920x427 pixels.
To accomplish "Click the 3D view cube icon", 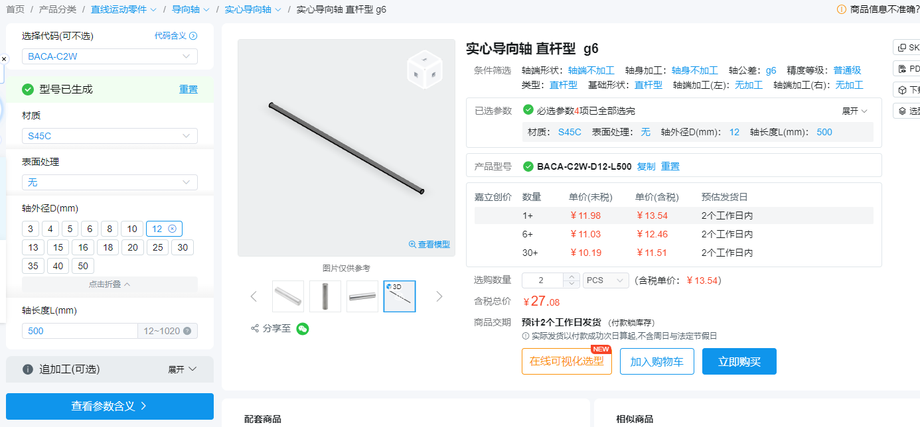I will [x=424, y=68].
